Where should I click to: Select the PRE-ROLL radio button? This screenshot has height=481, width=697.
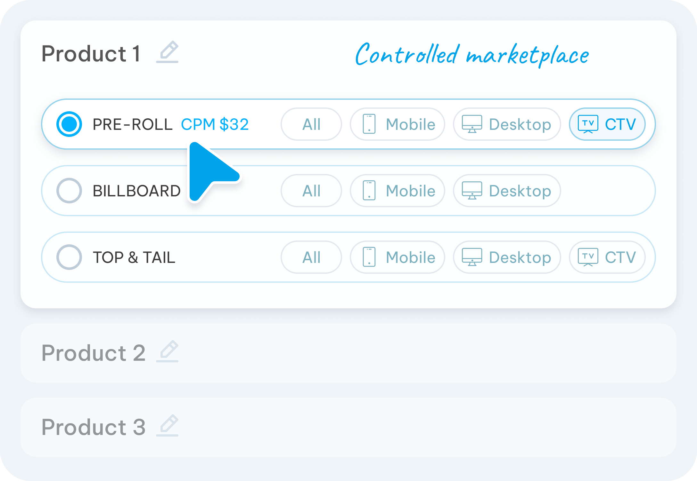(x=69, y=124)
